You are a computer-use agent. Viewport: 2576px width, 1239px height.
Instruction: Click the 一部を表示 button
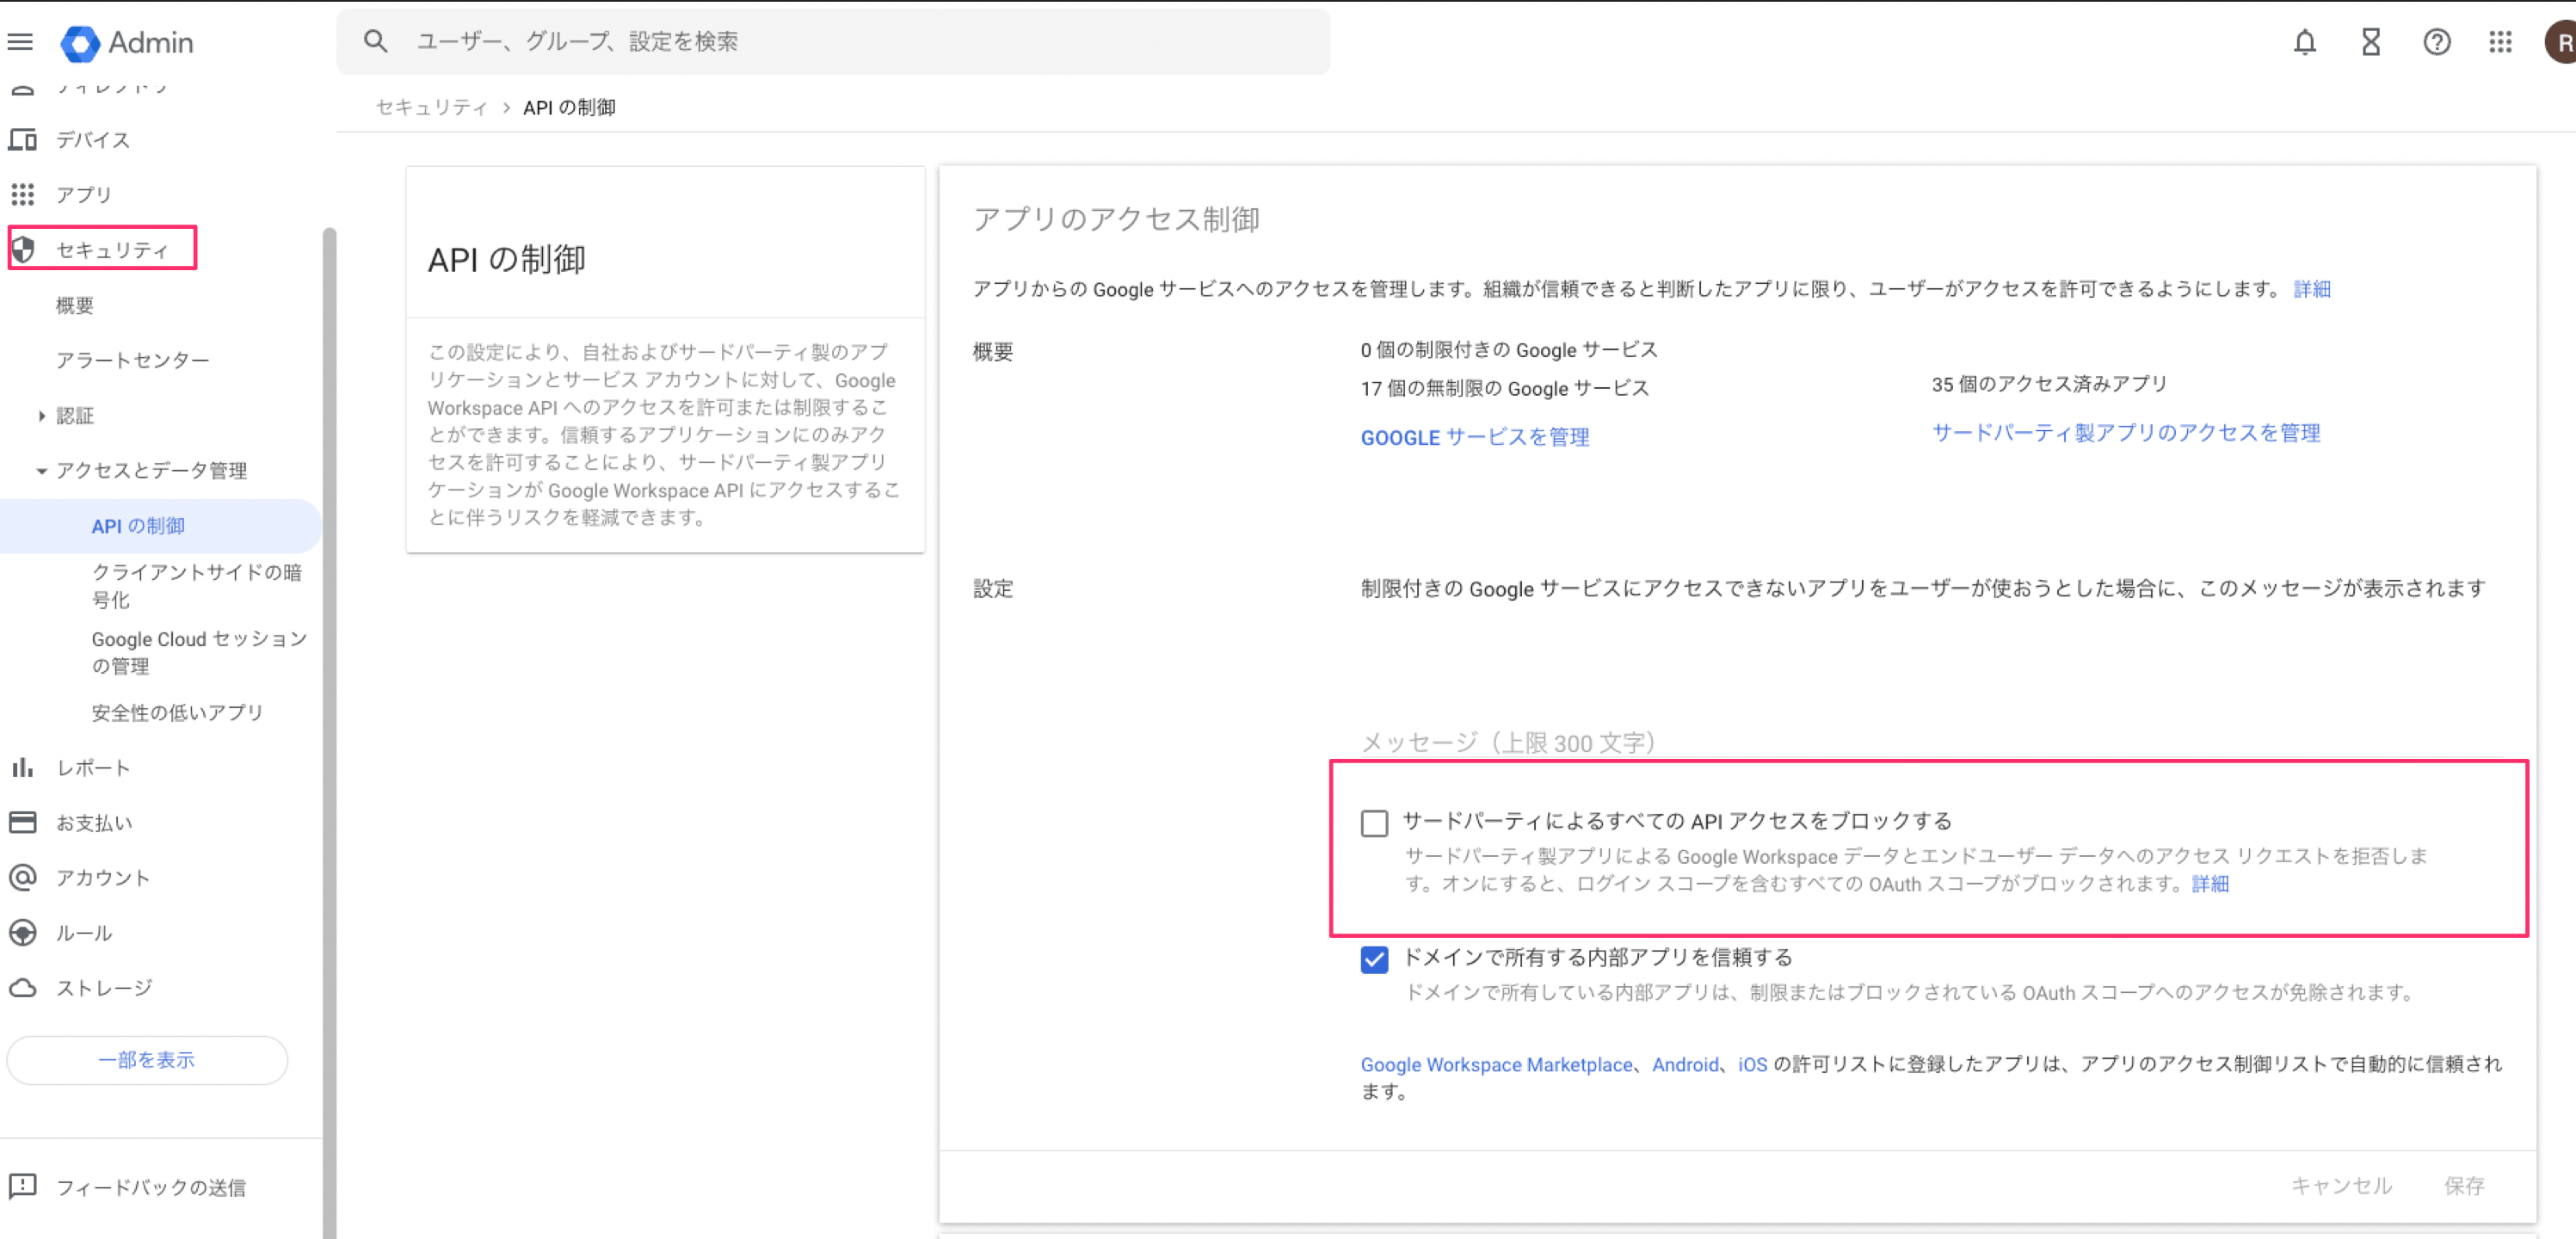click(147, 1059)
